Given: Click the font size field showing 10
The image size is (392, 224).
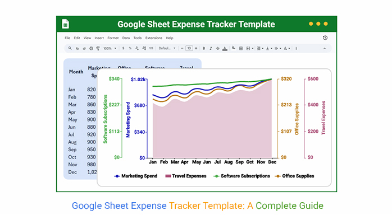Looking at the screenshot, I should (x=189, y=48).
